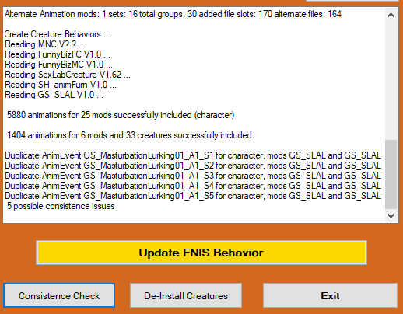403x314 pixels.
Task: Select line 'Reading FunnyBizMC V1.0 ...'
Action: click(58, 65)
